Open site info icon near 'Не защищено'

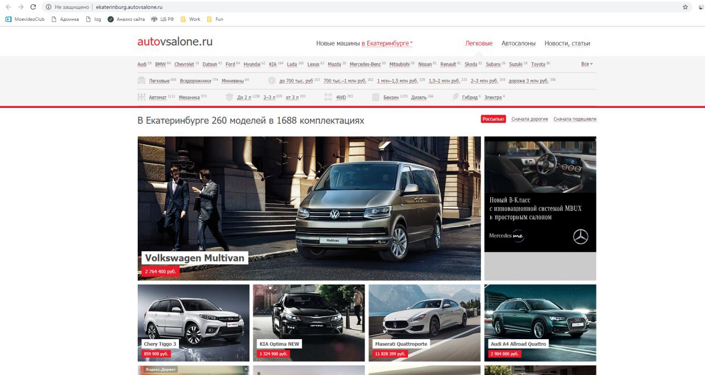coord(48,7)
